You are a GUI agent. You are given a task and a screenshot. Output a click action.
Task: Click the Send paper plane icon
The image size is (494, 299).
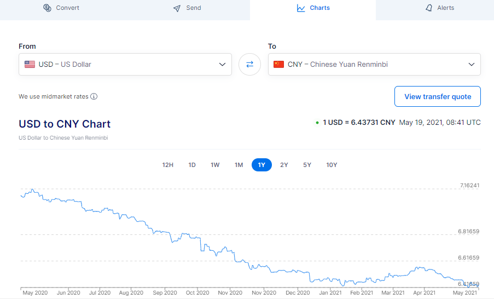click(177, 8)
